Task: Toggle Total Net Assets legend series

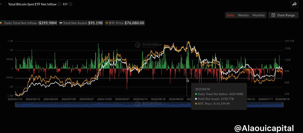Action: coord(81,23)
